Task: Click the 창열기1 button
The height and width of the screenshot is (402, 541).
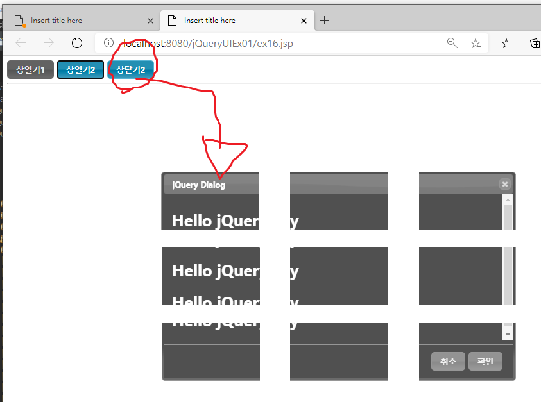Action: 30,70
